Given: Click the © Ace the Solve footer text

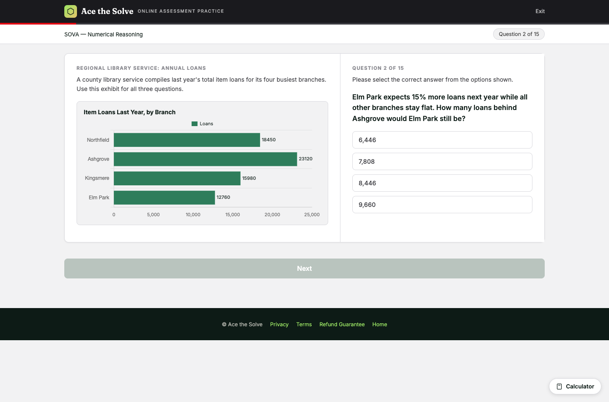Looking at the screenshot, I should tap(242, 325).
